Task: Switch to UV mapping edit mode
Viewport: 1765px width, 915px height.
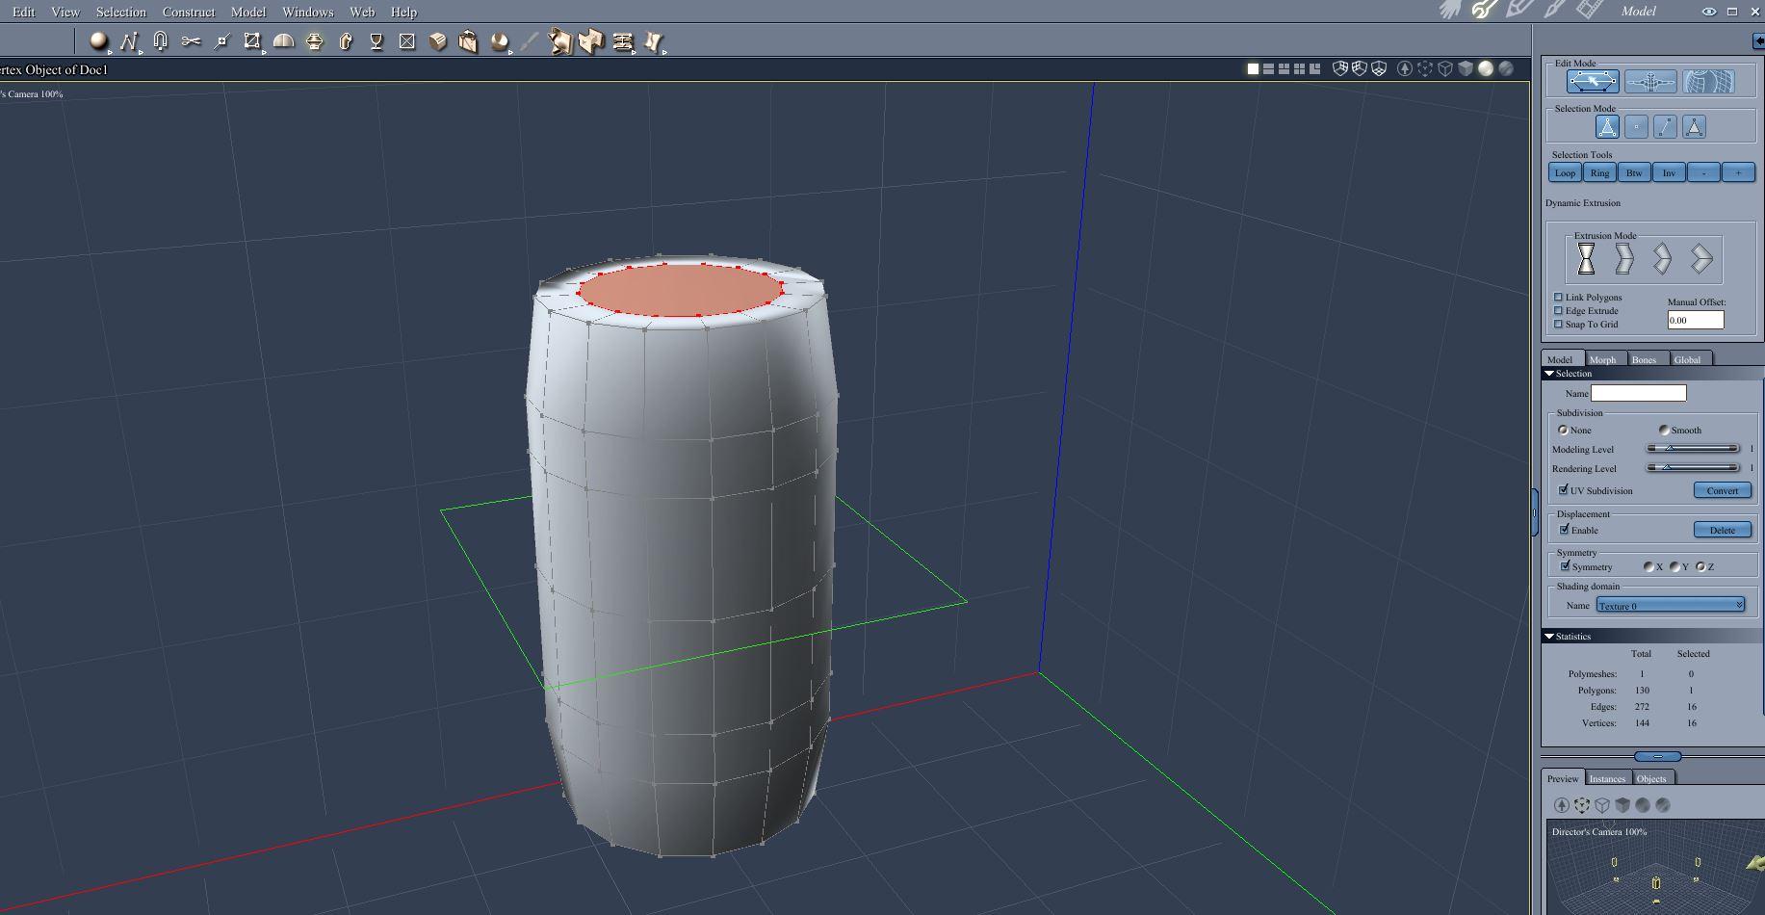Action: coord(1708,82)
